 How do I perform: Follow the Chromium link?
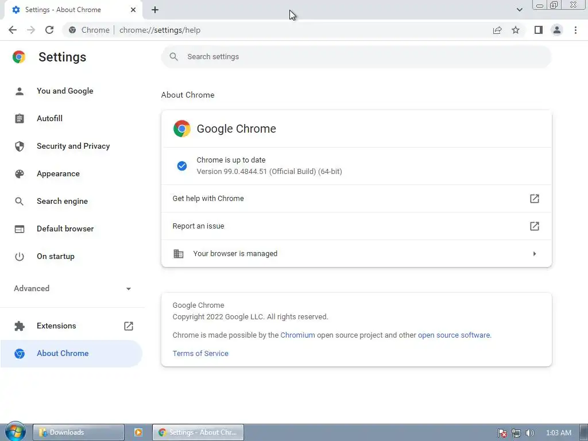[298, 335]
